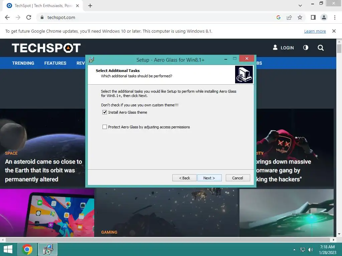342x256 pixels.
Task: Show hidden system tray icons
Action: click(x=295, y=250)
